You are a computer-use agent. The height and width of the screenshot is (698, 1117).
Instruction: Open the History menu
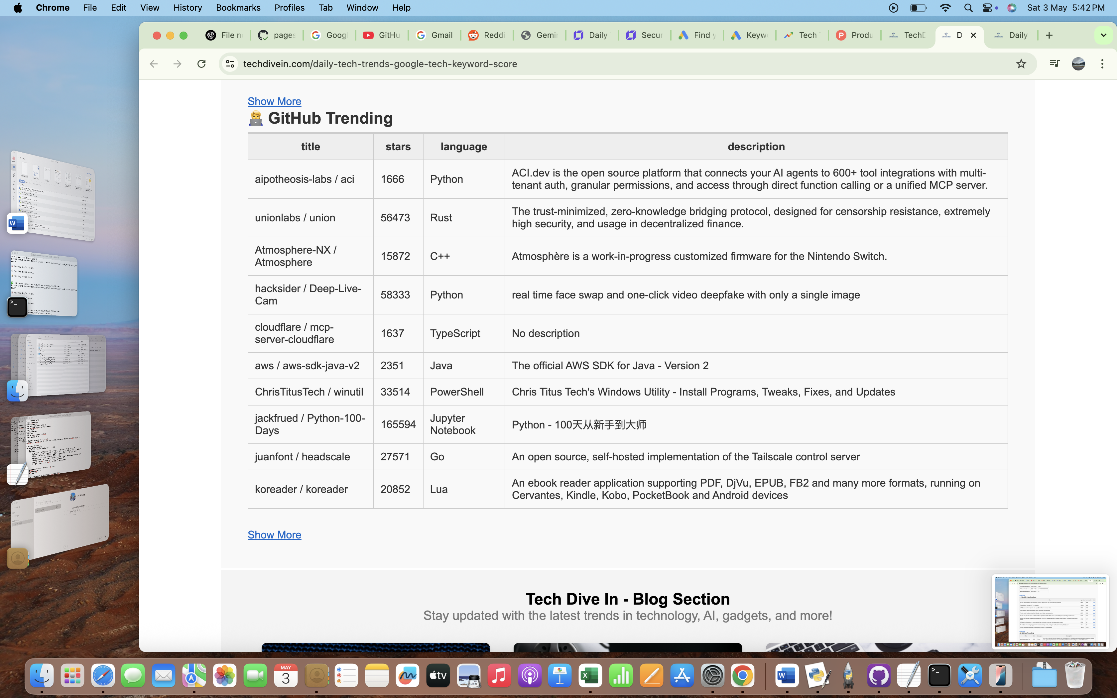[187, 8]
